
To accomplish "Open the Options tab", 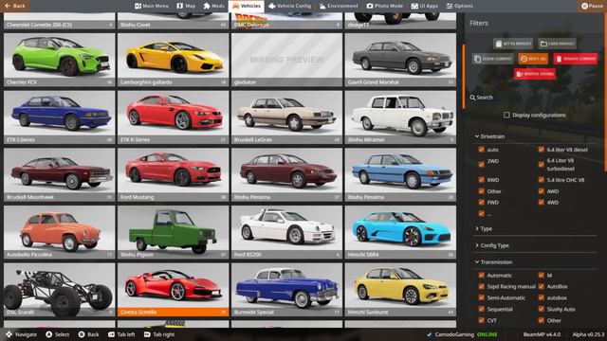I will pos(459,6).
